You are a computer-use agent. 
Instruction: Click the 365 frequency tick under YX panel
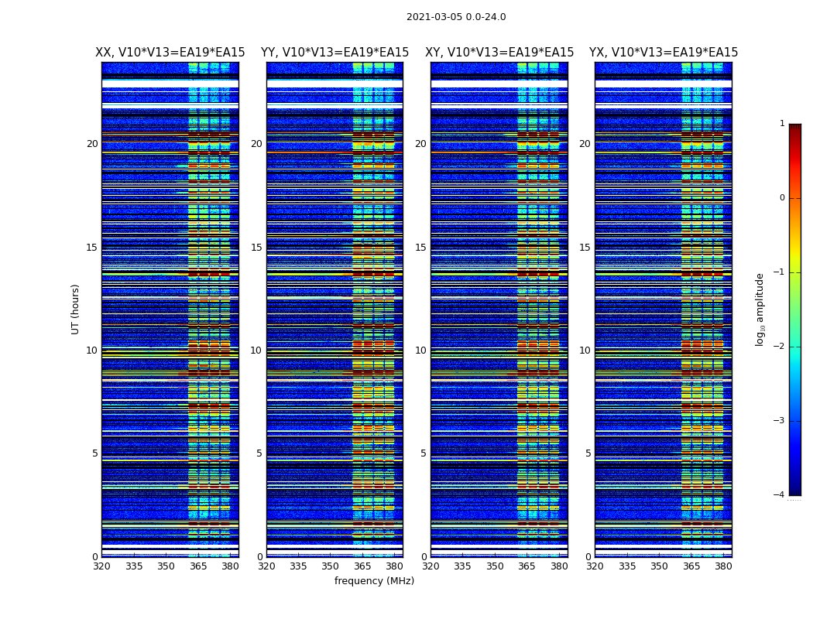point(691,566)
